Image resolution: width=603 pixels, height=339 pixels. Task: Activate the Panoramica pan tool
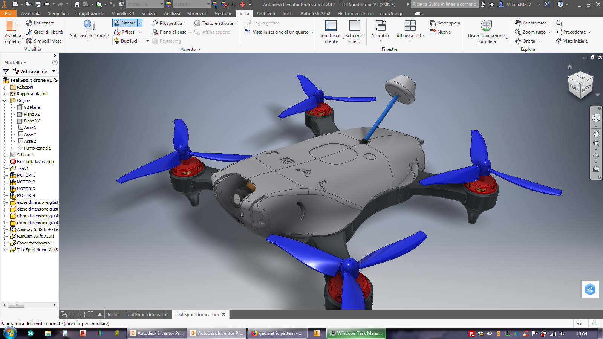pyautogui.click(x=531, y=23)
